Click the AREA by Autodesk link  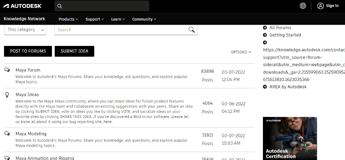[x=288, y=87]
